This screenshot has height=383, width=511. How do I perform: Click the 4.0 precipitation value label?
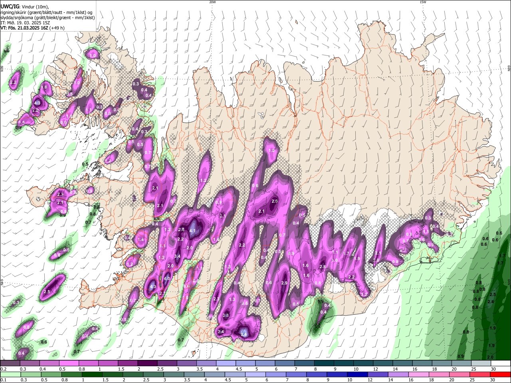tap(167, 278)
